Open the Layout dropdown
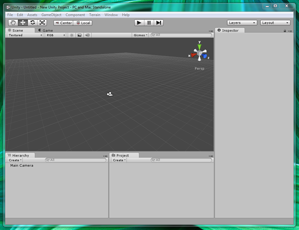This screenshot has height=230, width=299. point(275,23)
